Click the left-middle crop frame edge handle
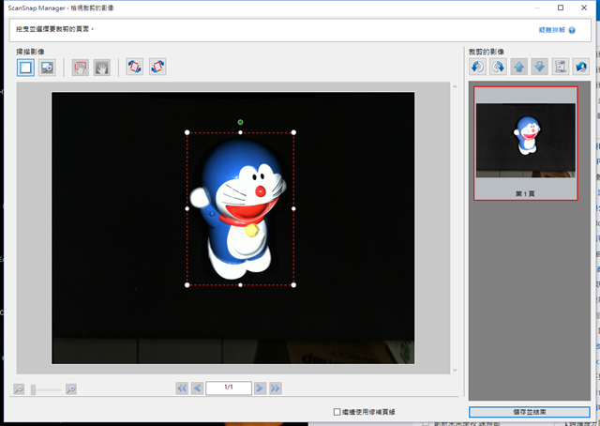The height and width of the screenshot is (426, 600). tap(187, 209)
